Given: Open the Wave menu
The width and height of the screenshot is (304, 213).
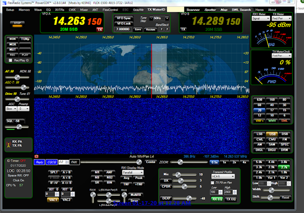Looking at the screenshot, I should [38, 10].
